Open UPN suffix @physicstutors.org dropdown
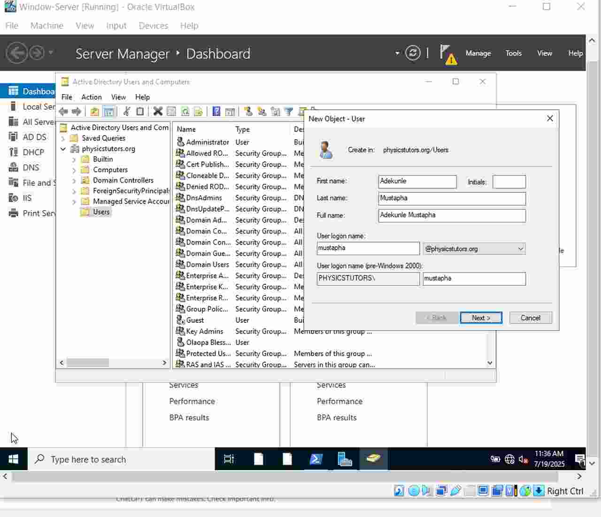The image size is (601, 517). click(474, 249)
